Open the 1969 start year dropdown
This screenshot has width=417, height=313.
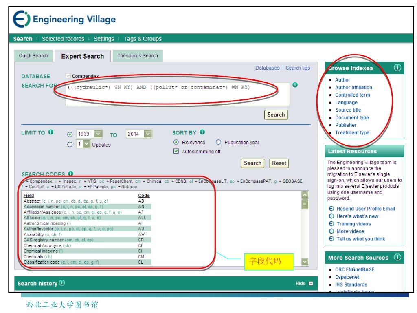pos(89,134)
